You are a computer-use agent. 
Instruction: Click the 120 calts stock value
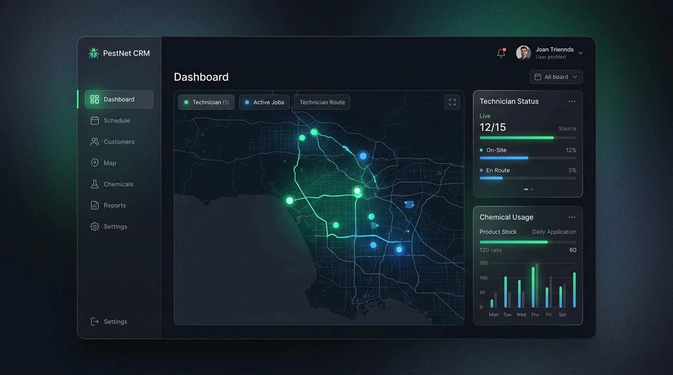point(491,250)
